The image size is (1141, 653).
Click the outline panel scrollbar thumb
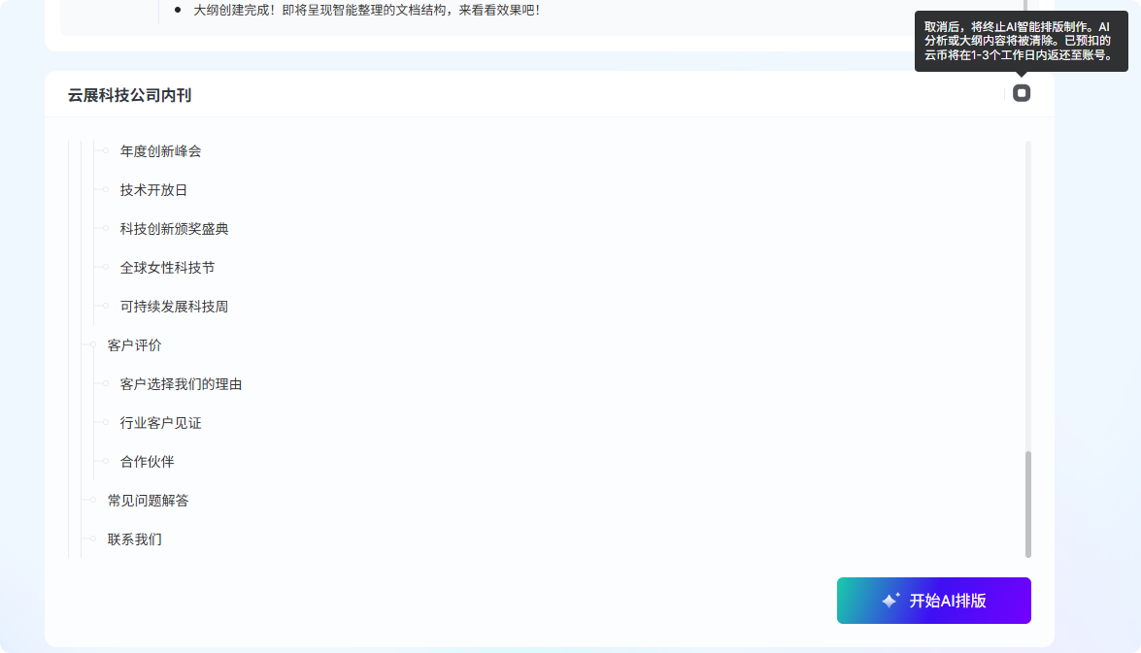coord(1028,505)
